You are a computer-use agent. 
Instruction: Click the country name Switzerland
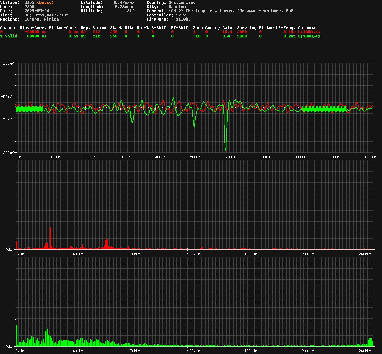click(182, 2)
